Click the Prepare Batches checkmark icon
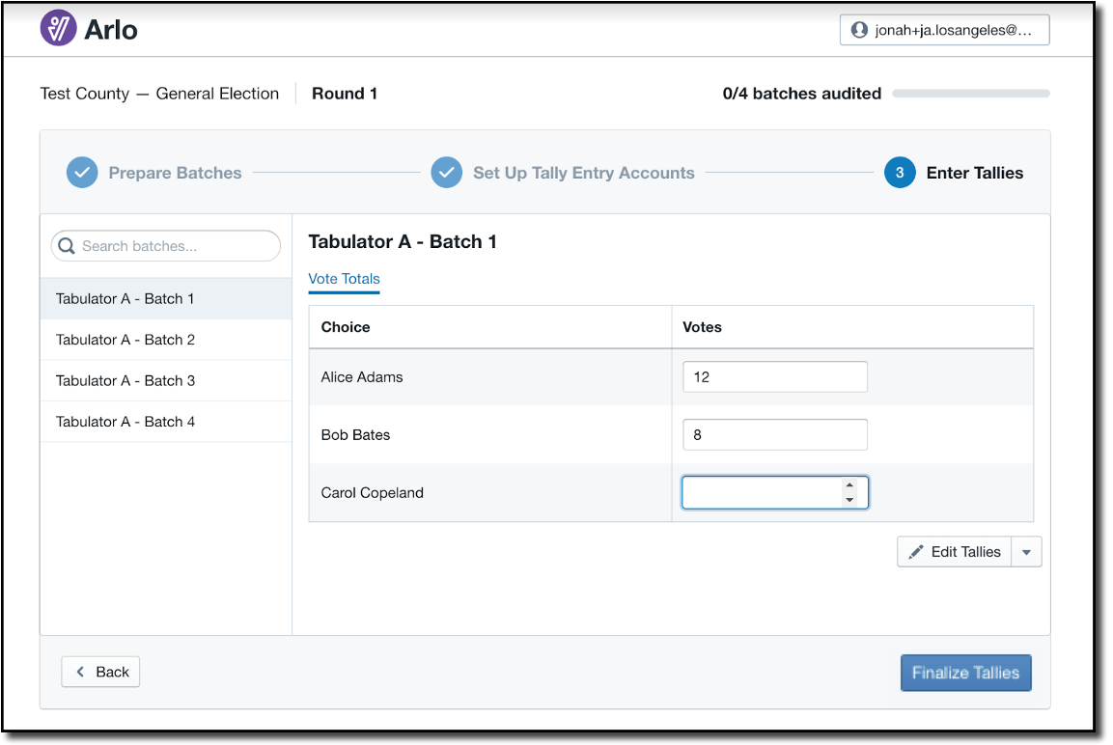Image resolution: width=1113 pixels, height=745 pixels. (x=82, y=173)
